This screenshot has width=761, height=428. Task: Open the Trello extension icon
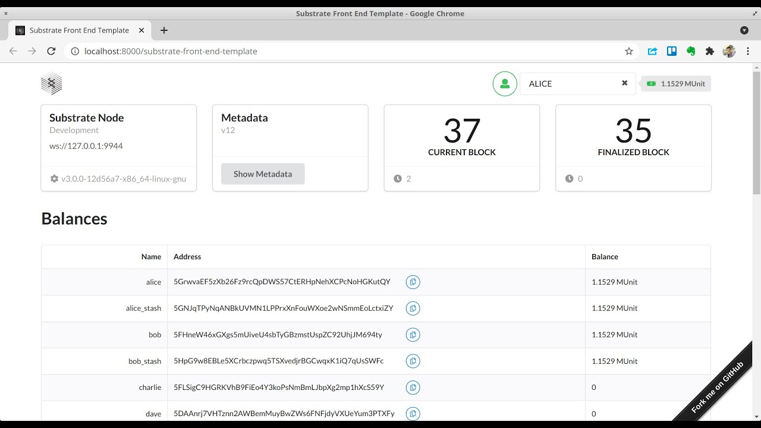coord(672,51)
